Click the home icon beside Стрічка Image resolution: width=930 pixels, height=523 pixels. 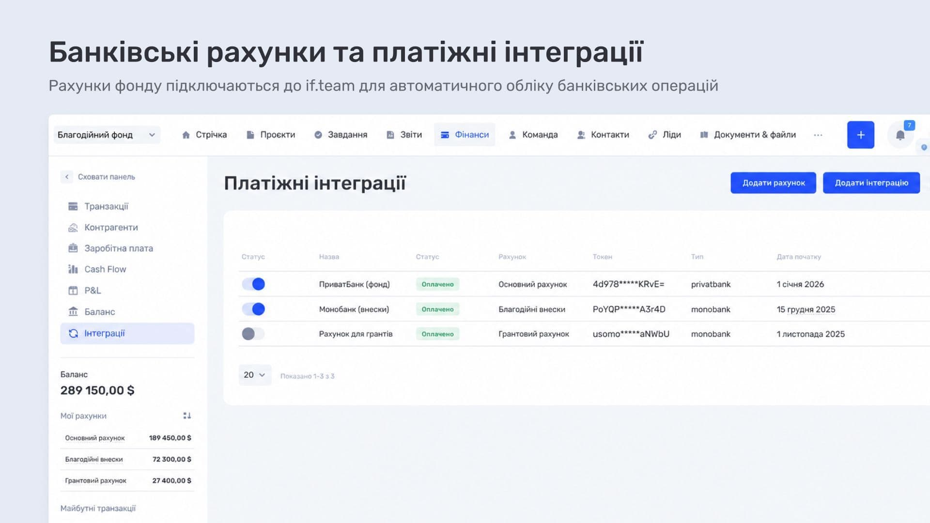(186, 135)
